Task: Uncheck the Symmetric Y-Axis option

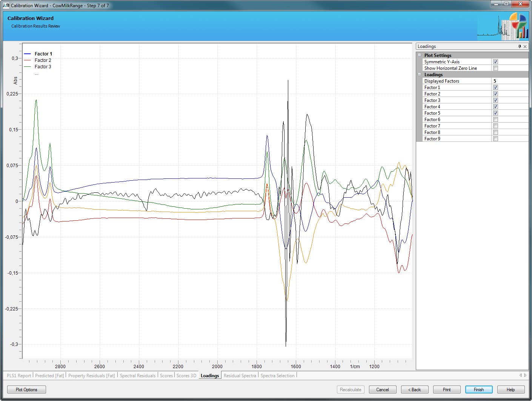Action: 495,62
